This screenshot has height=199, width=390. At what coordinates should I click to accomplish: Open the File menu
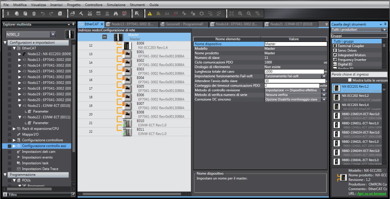pyautogui.click(x=6, y=5)
